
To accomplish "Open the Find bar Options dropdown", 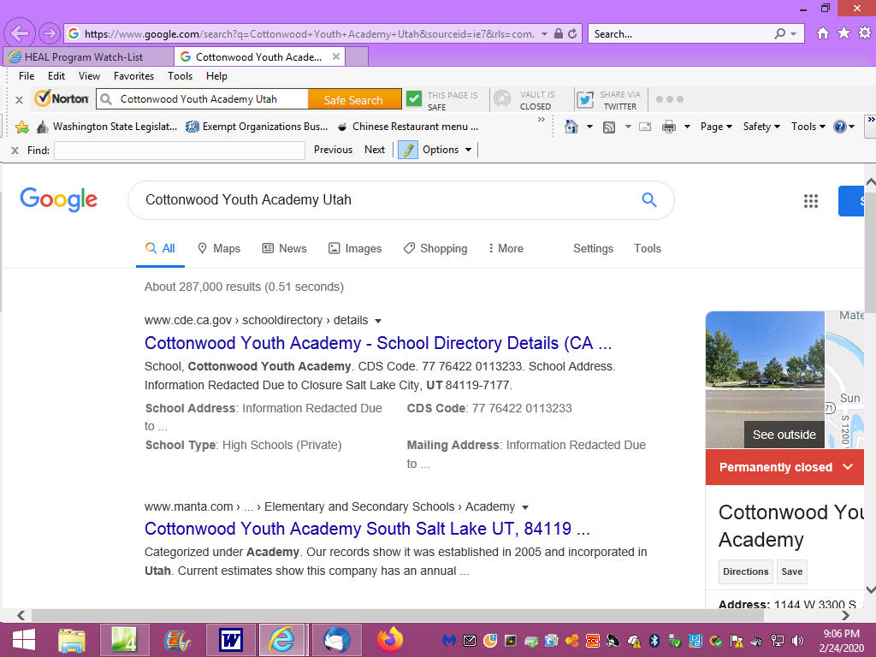I will click(x=447, y=150).
